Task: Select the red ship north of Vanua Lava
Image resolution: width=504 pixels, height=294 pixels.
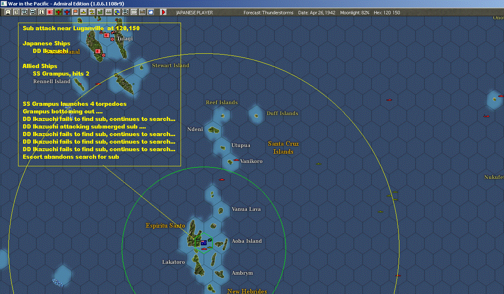Action: [222, 180]
